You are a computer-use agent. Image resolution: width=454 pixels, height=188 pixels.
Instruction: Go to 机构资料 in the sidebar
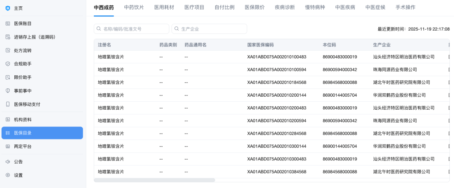tap(42, 120)
